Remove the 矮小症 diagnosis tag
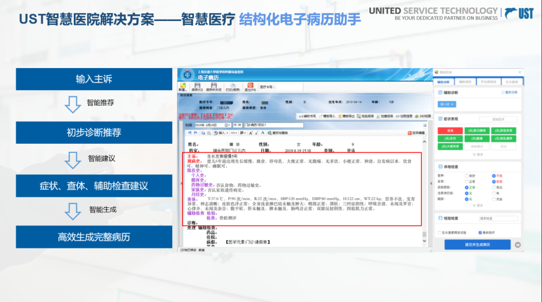This screenshot has width=542, height=302. 452,104
